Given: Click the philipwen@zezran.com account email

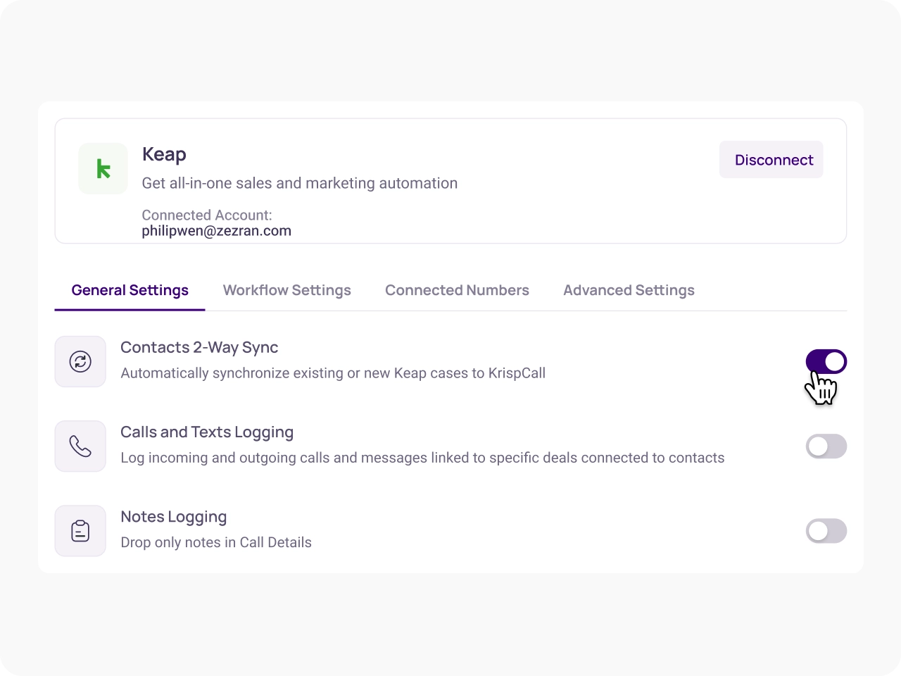Looking at the screenshot, I should pyautogui.click(x=217, y=231).
